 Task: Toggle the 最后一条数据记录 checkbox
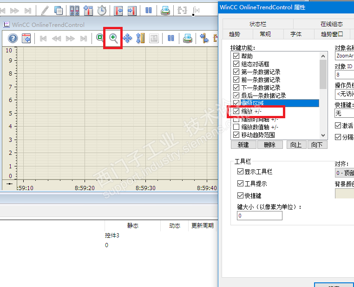coord(236,96)
